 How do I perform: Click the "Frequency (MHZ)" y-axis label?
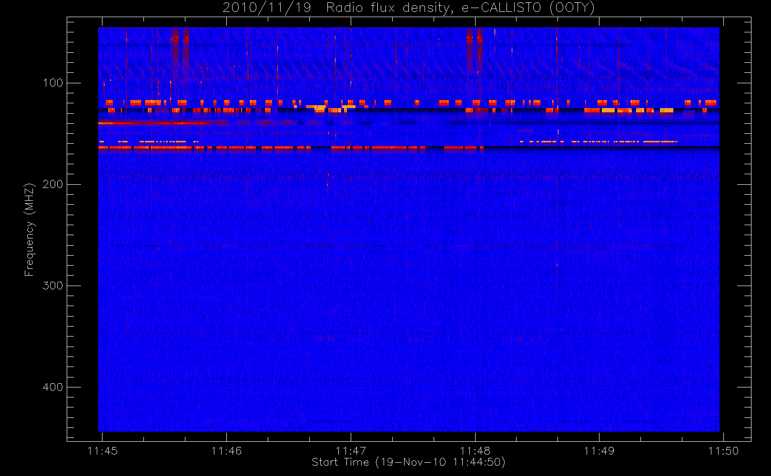tap(30, 229)
